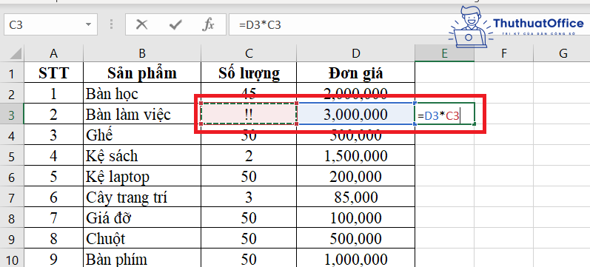
Task: Select row 4 header
Action: point(12,135)
